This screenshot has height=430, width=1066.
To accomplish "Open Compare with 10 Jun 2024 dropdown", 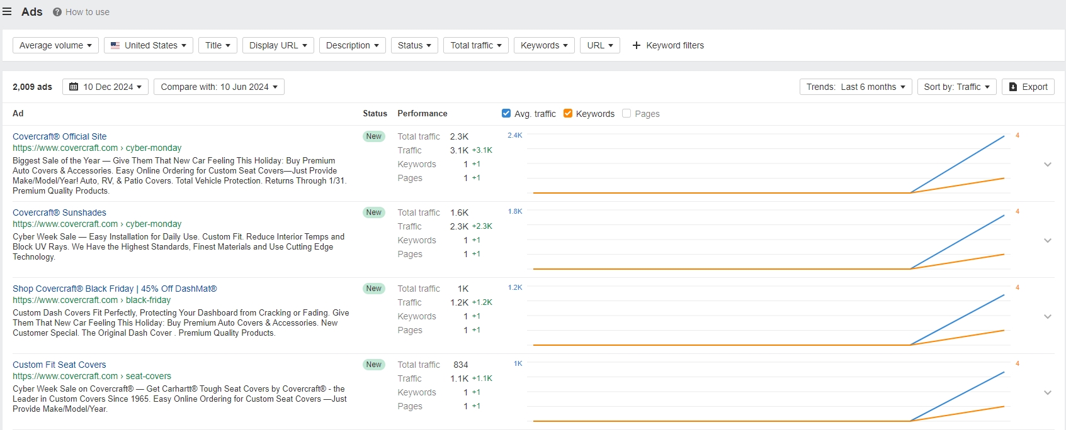I will 219,87.
